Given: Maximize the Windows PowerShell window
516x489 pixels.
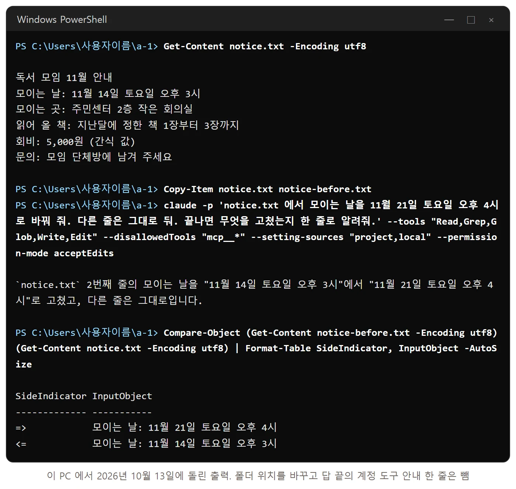Looking at the screenshot, I should click(471, 20).
